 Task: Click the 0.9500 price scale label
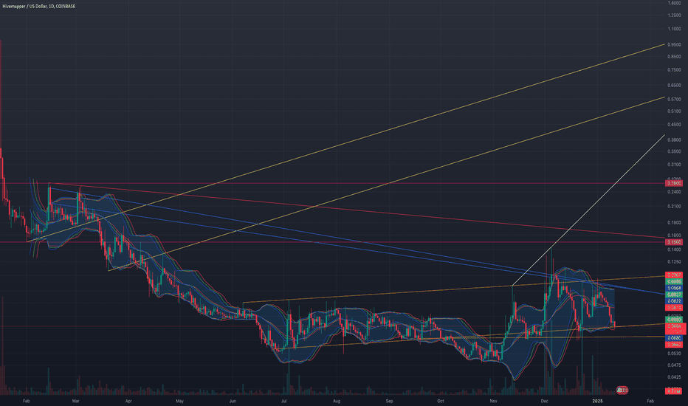tap(674, 45)
